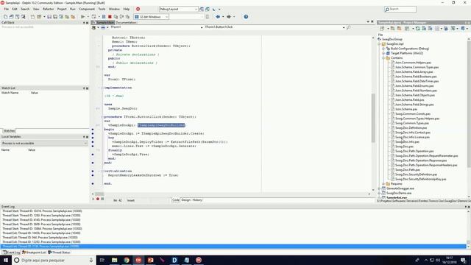
Task: Open File Explorer from the taskbar
Action: (x=115, y=260)
